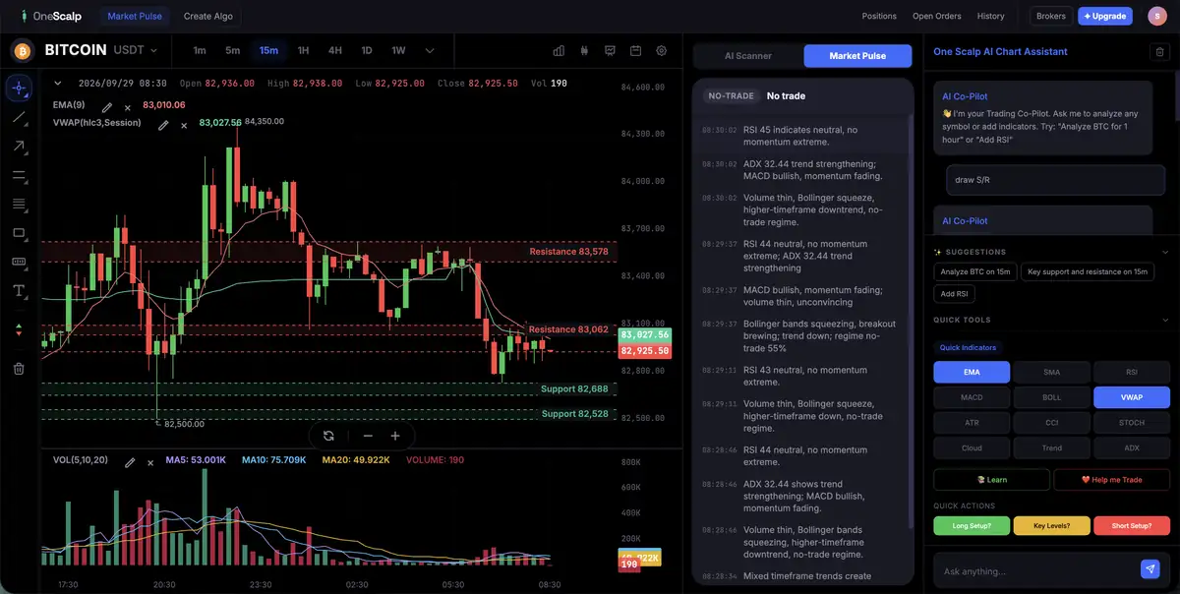Clear AI chat trash icon

pos(1158,52)
